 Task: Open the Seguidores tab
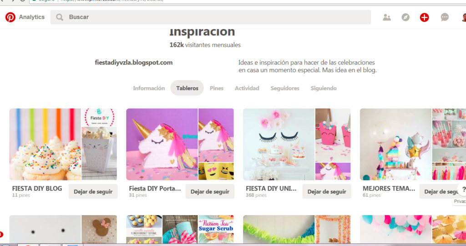click(x=285, y=88)
